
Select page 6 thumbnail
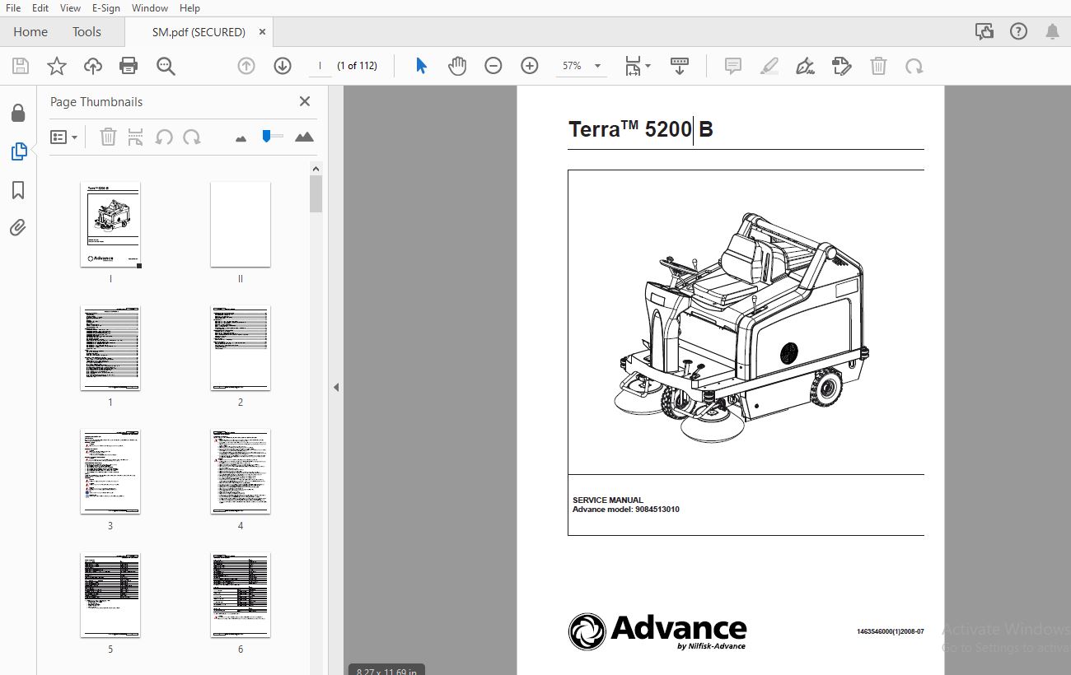[x=241, y=595]
